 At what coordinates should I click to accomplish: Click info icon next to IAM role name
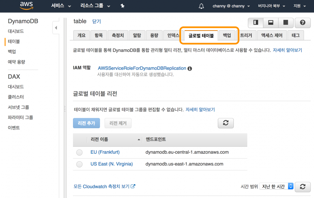pyautogui.click(x=190, y=69)
